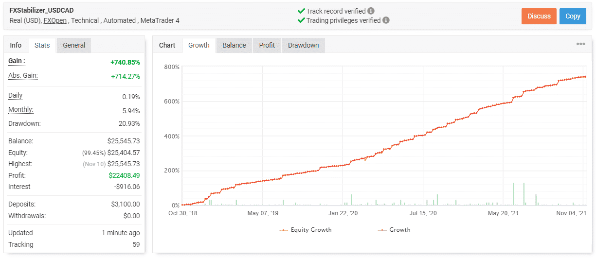Select the Chart tab

point(167,45)
